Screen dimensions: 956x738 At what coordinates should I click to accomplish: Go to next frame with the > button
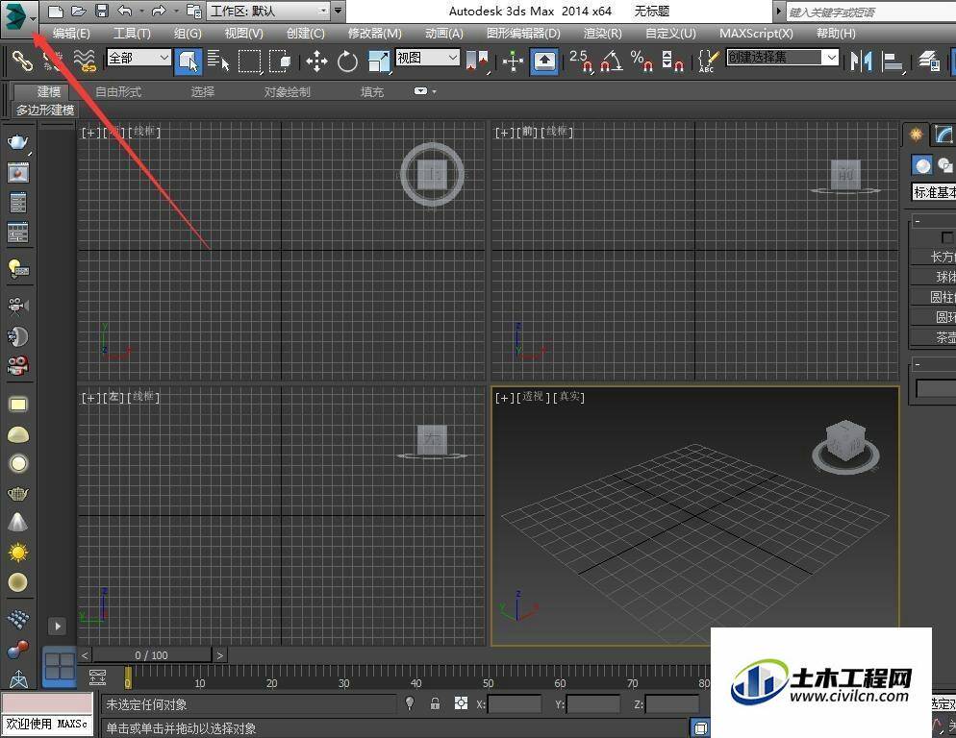[219, 655]
